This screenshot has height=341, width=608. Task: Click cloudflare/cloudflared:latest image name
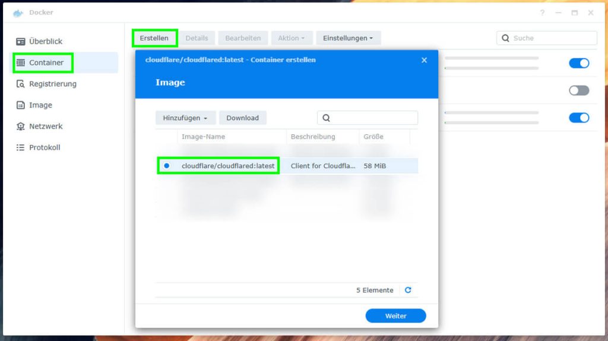(x=228, y=166)
